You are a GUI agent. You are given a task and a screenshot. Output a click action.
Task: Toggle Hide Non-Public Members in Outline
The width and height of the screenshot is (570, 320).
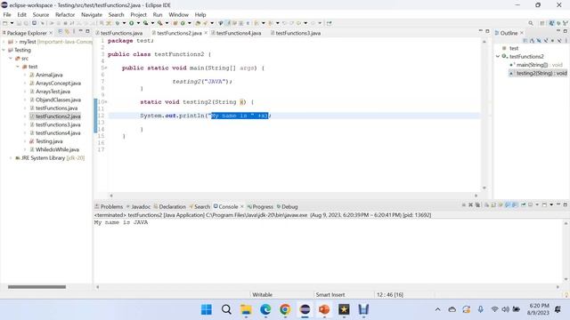point(552,41)
